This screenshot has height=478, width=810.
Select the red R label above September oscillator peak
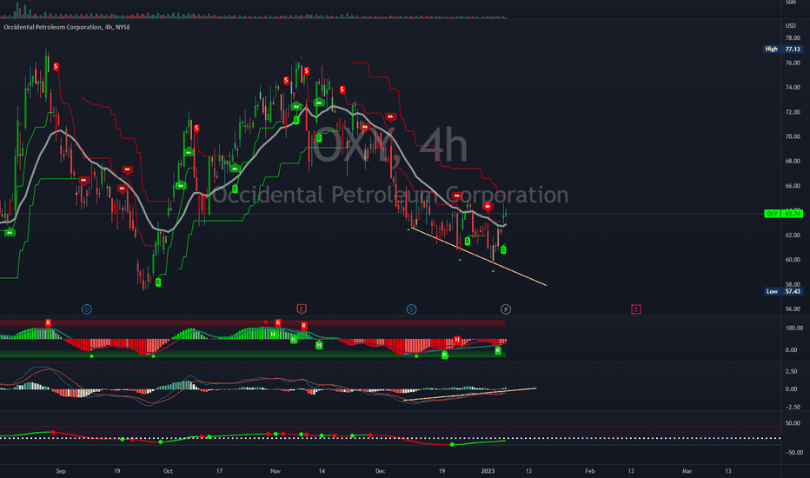[x=48, y=323]
